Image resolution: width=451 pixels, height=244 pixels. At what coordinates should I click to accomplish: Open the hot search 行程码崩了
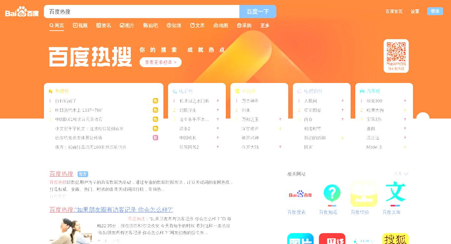pos(66,101)
